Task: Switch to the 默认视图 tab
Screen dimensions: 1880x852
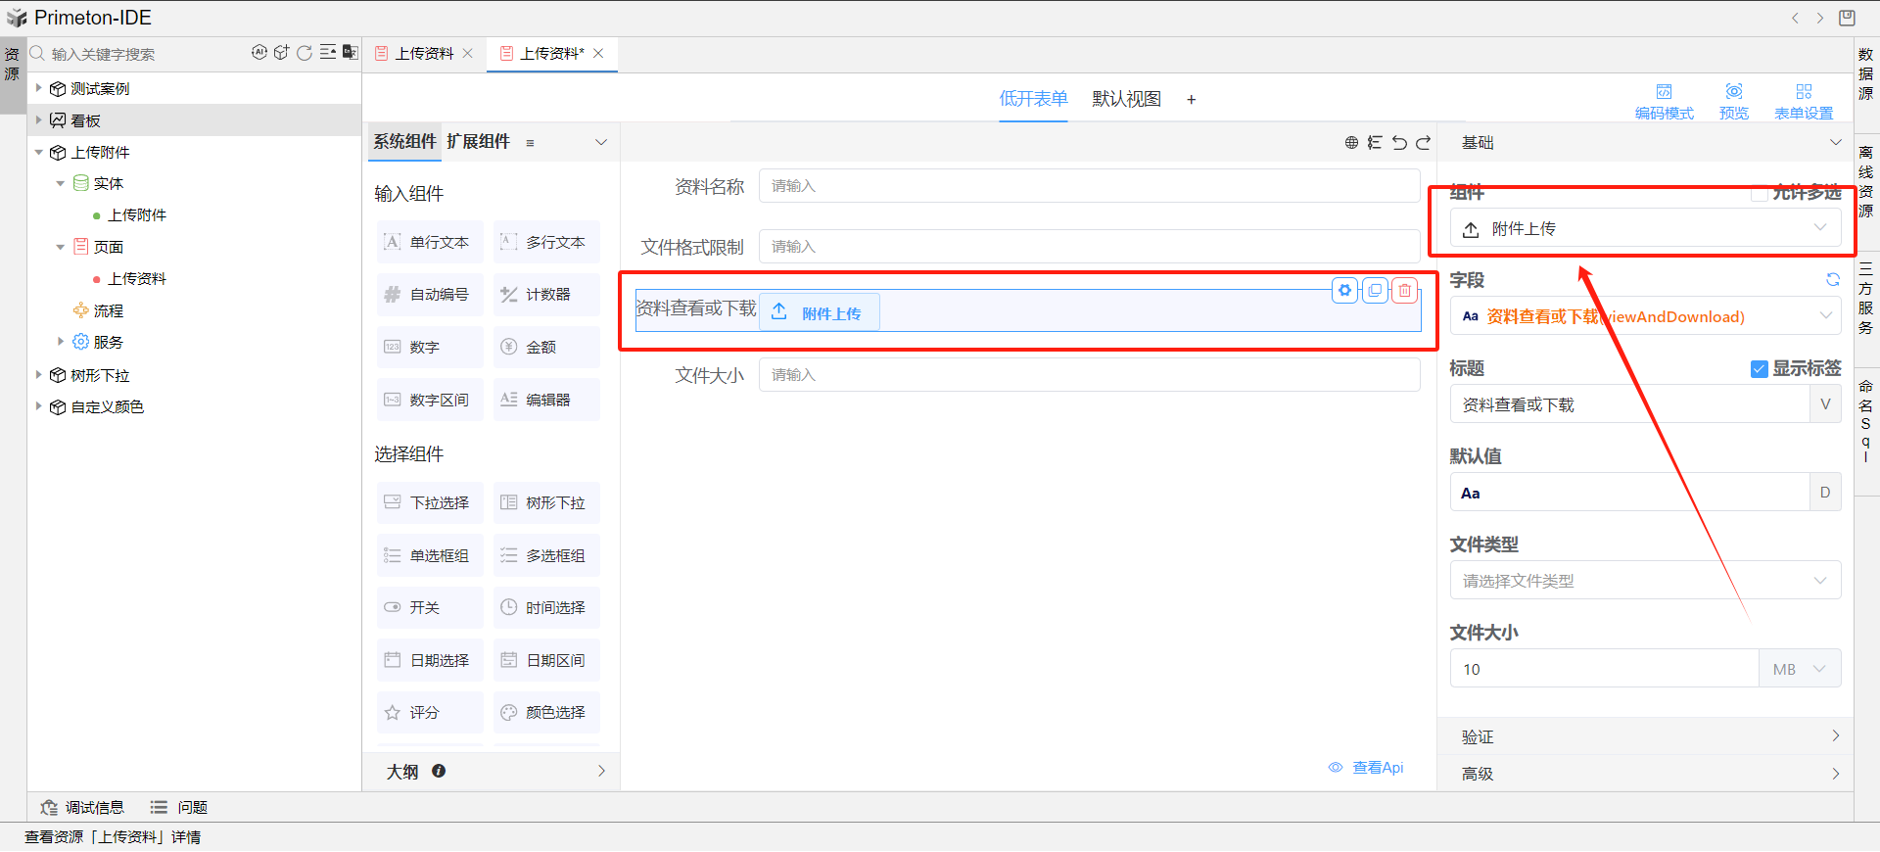Action: tap(1126, 99)
